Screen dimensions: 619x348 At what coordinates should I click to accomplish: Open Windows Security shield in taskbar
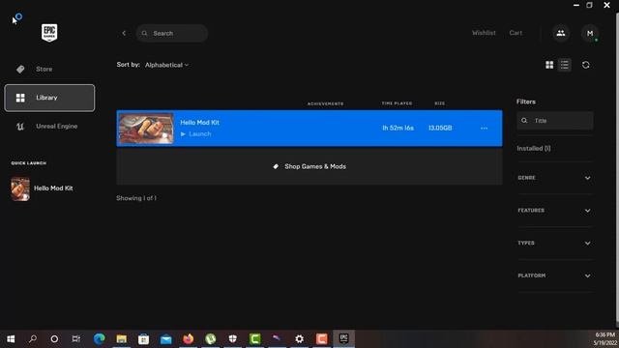232,339
